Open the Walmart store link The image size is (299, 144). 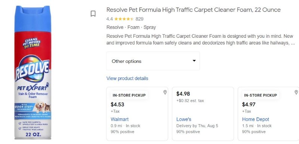120,119
